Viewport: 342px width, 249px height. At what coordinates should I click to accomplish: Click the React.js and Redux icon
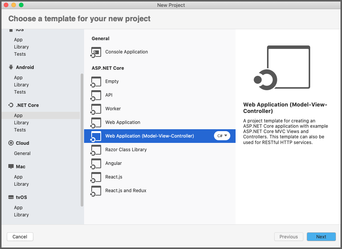[96, 191]
